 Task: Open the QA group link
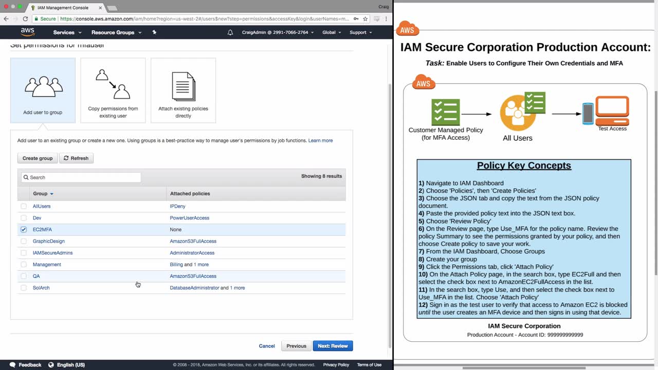36,276
